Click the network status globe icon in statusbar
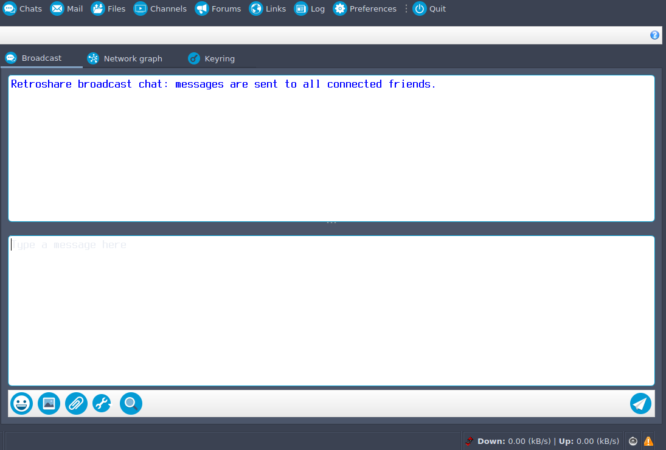This screenshot has width=666, height=450. click(x=633, y=441)
